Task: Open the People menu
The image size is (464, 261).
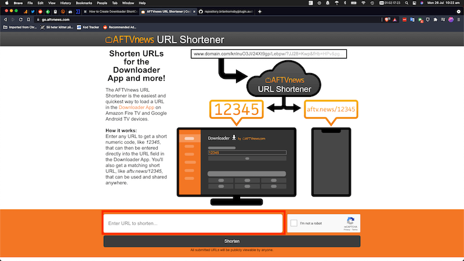Action: [102, 3]
